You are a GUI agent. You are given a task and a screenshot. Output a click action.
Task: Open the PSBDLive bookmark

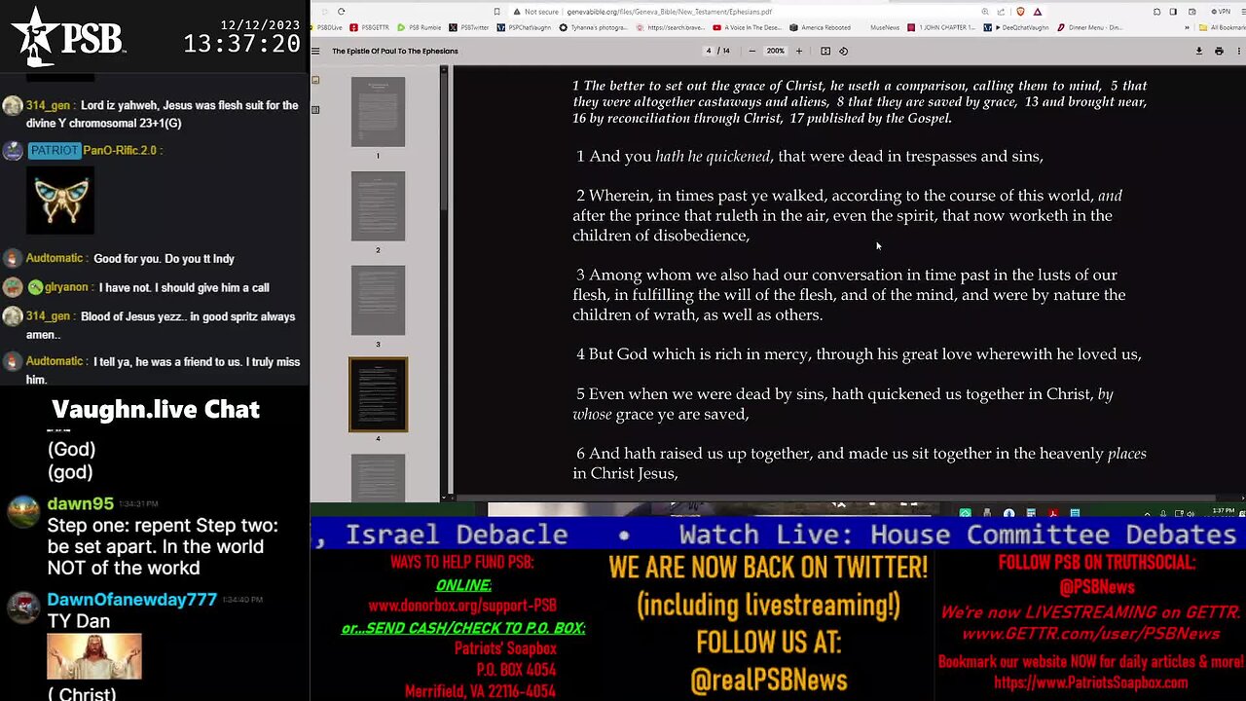click(x=326, y=27)
